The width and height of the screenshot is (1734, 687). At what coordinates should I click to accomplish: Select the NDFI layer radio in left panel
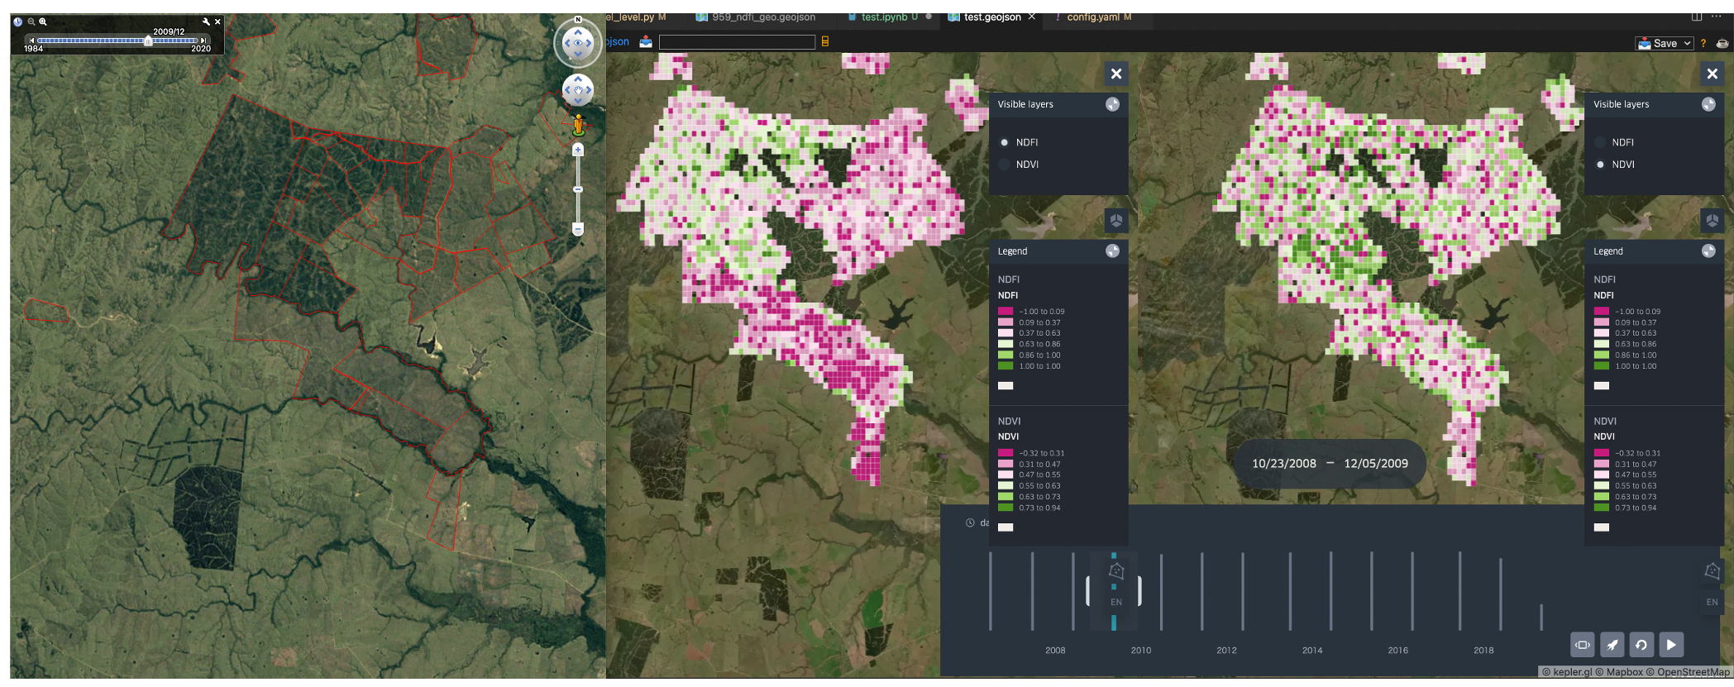1005,142
